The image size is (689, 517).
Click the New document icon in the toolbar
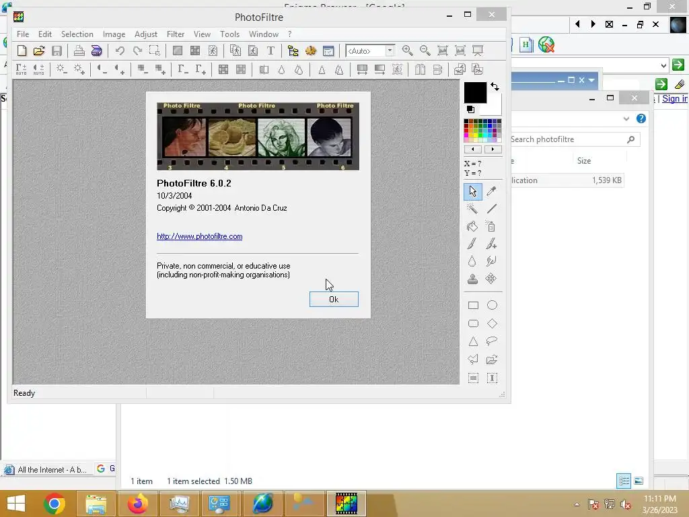tap(22, 51)
